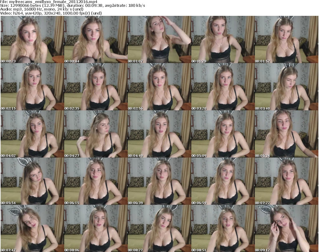Open the frame at 00:01:29
Screen dimensions: 319x252
click(x=223, y=39)
